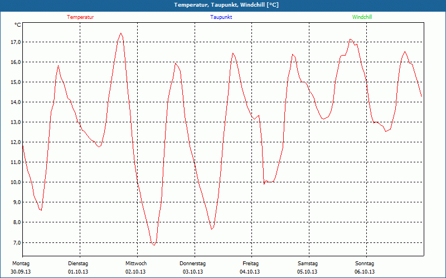The height and width of the screenshot is (278, 446).
Task: Select the blue 'Taupunkt' legend label
Action: coord(221,17)
